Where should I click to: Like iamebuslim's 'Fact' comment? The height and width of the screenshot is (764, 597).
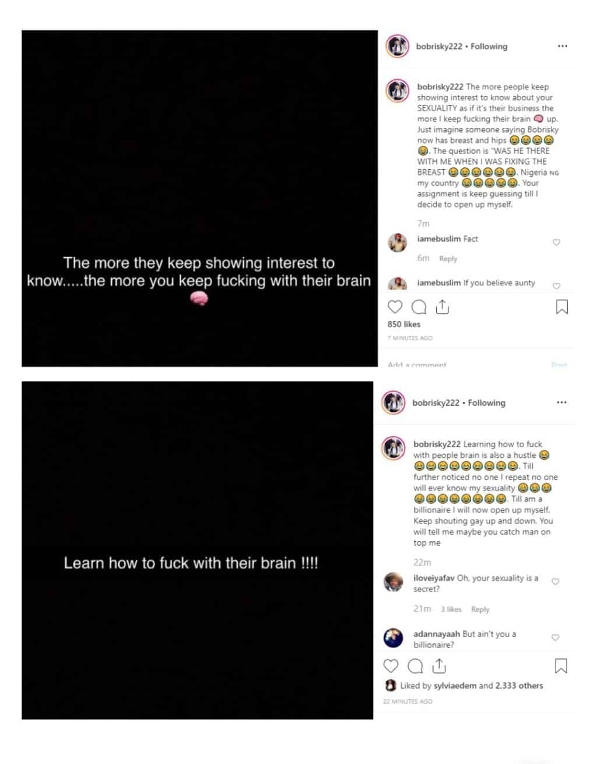coord(556,242)
